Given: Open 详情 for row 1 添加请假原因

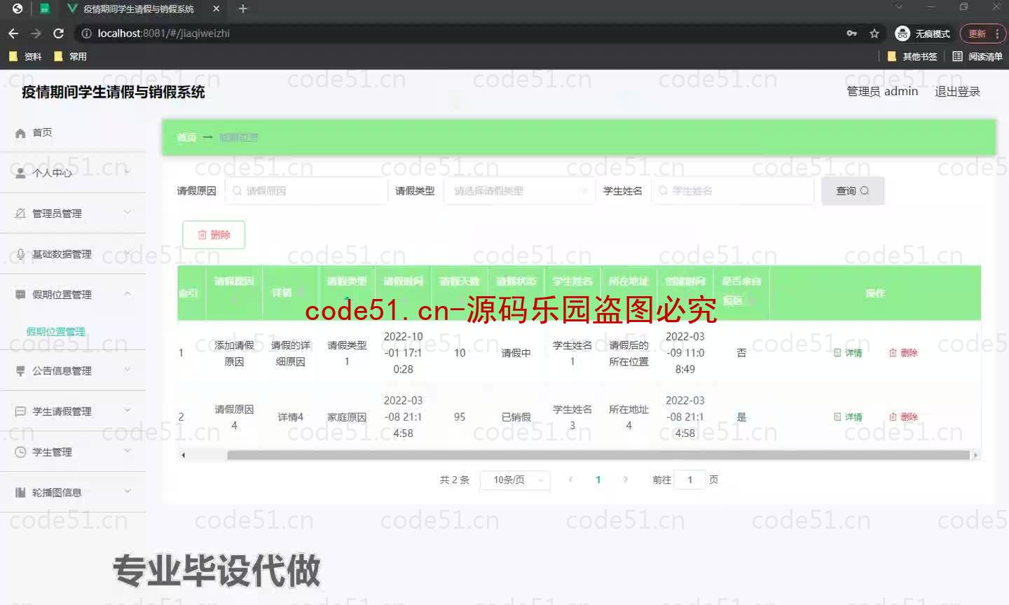Looking at the screenshot, I should (x=848, y=353).
